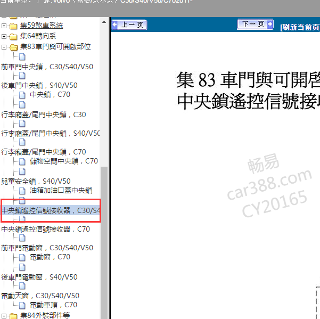
Task: Open 兒童安全鎖，S40/V50 page
Action: [36, 181]
